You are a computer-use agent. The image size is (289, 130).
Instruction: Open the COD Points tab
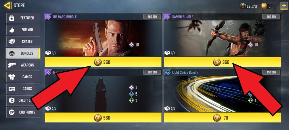pyautogui.click(x=23, y=112)
